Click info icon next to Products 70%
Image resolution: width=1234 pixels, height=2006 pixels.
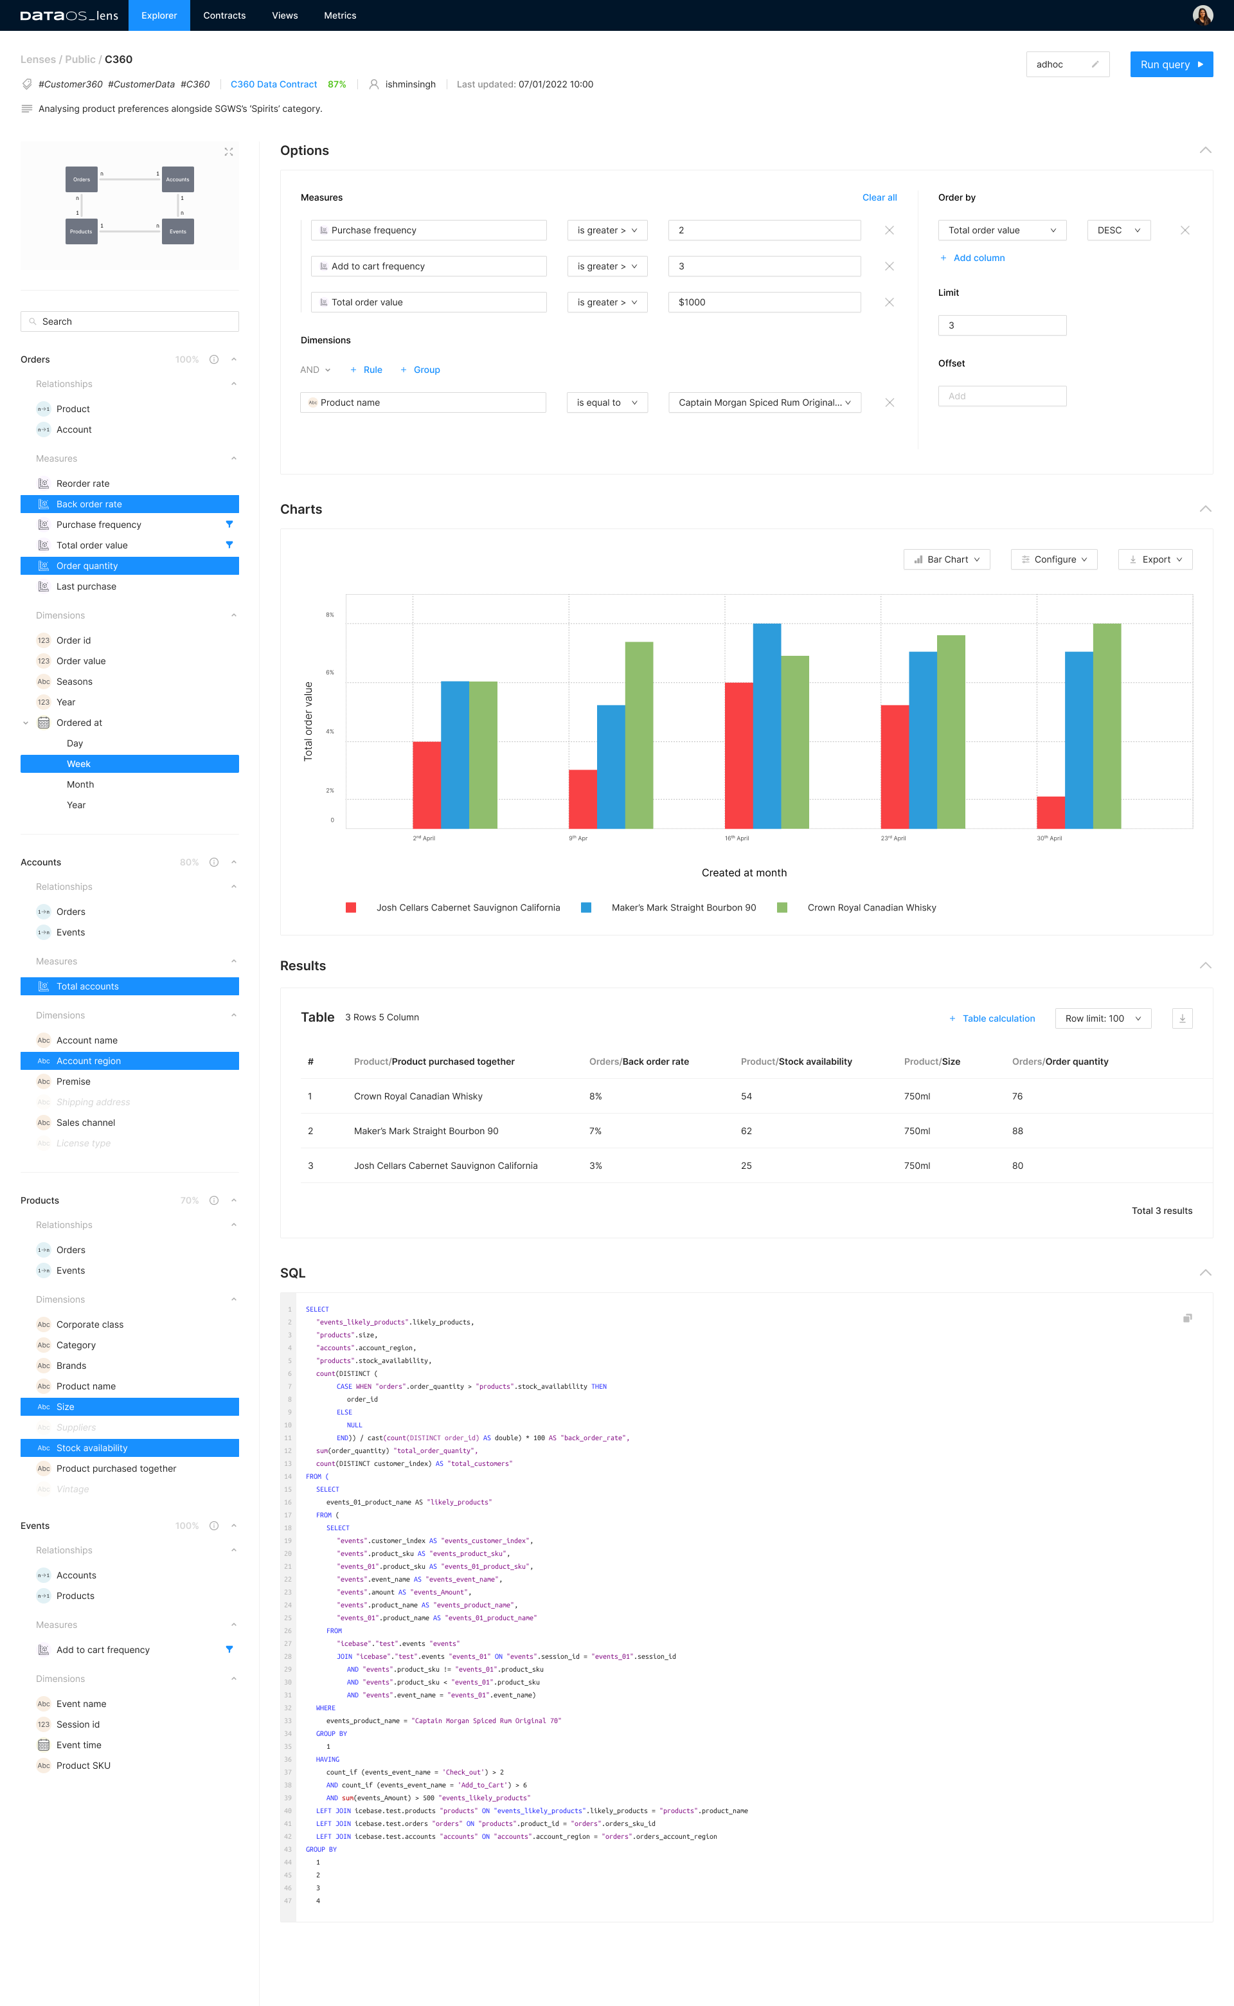point(214,1200)
